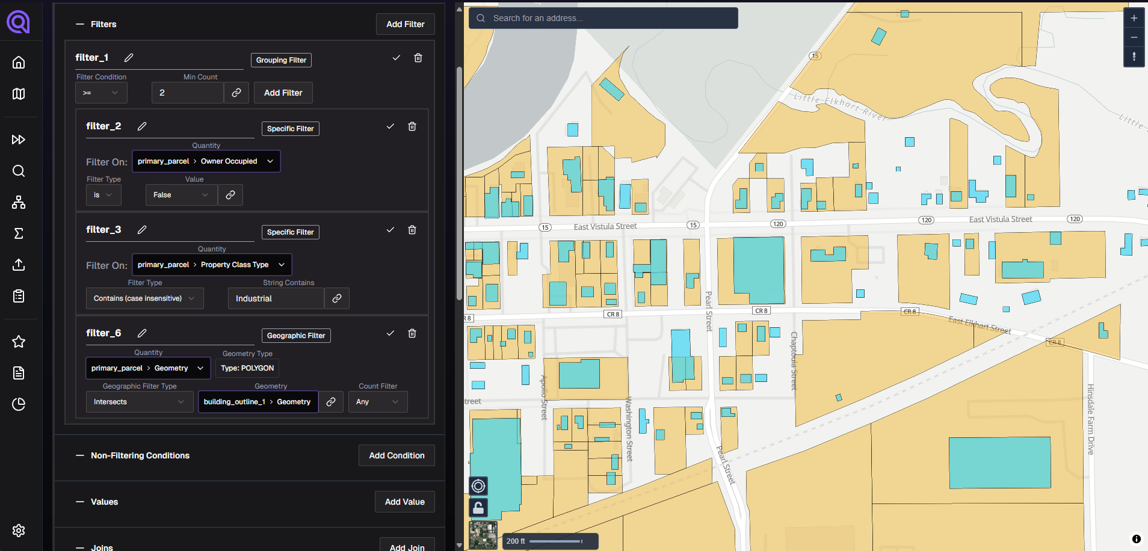1148x551 pixels.
Task: Confirm filter_6 with its checkmark
Action: (x=390, y=333)
